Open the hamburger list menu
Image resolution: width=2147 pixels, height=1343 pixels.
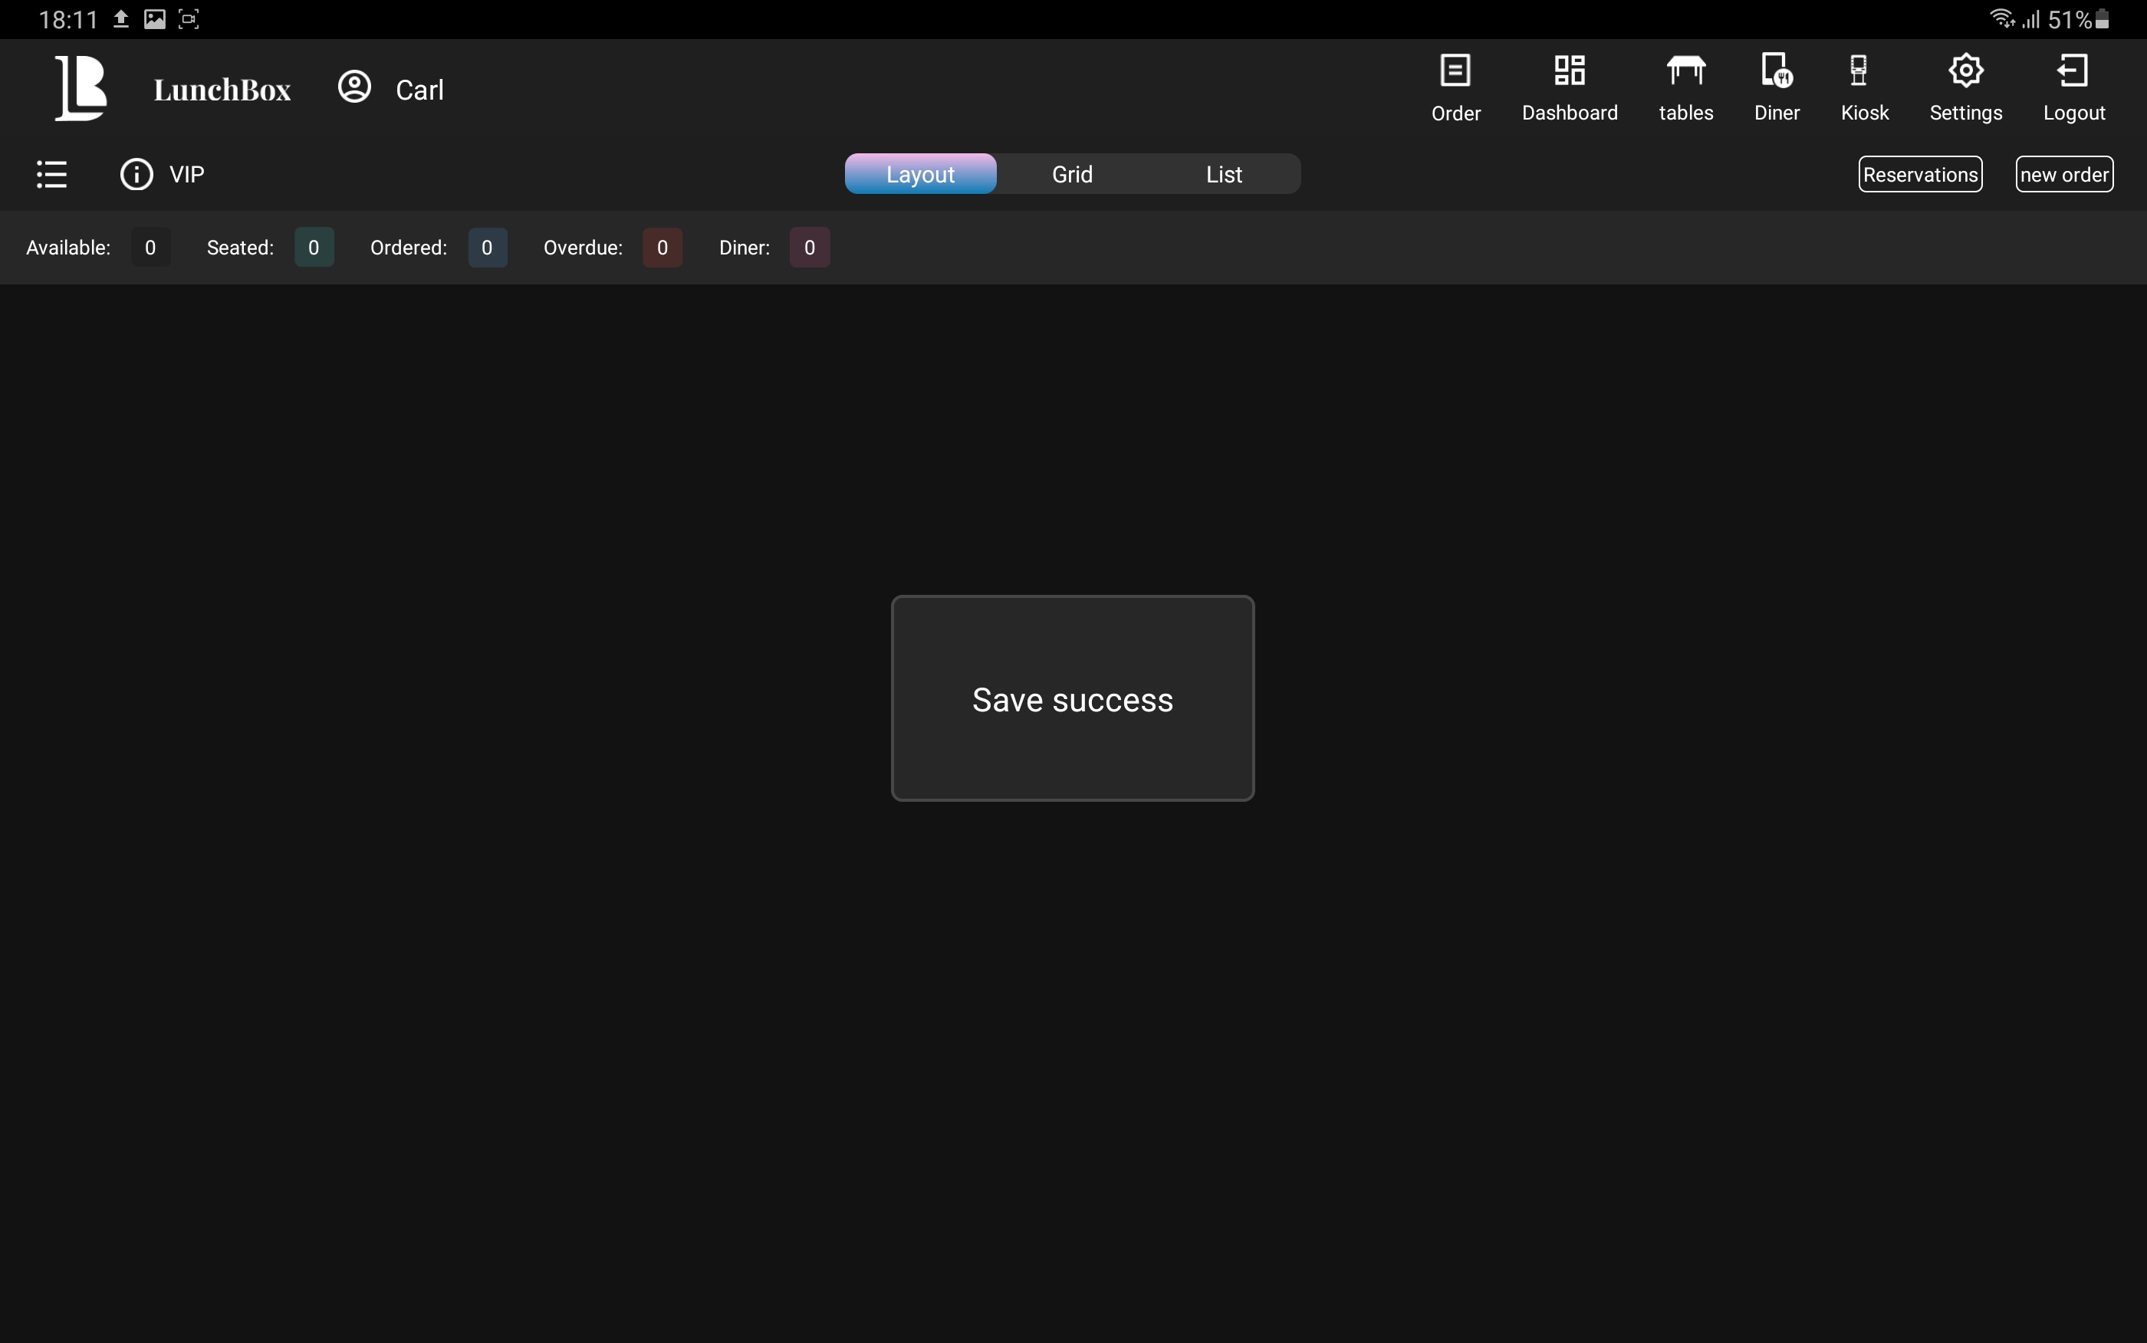[x=51, y=174]
